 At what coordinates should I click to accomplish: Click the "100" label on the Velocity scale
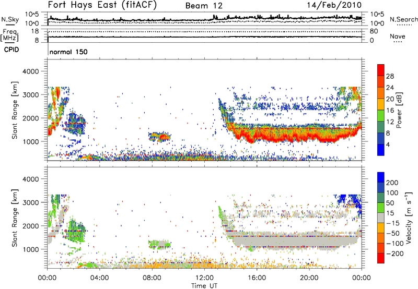click(x=392, y=192)
